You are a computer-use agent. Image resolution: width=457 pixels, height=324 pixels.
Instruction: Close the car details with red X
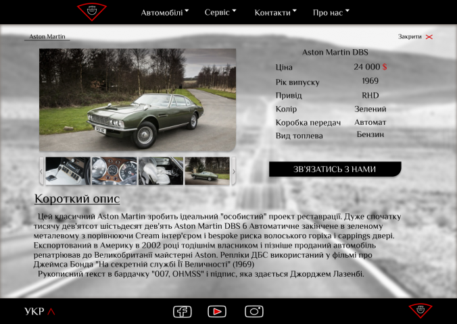(429, 36)
